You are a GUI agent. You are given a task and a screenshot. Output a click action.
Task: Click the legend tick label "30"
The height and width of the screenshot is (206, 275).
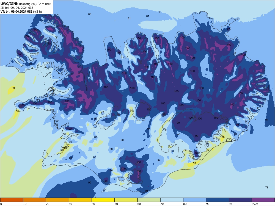point(70,204)
